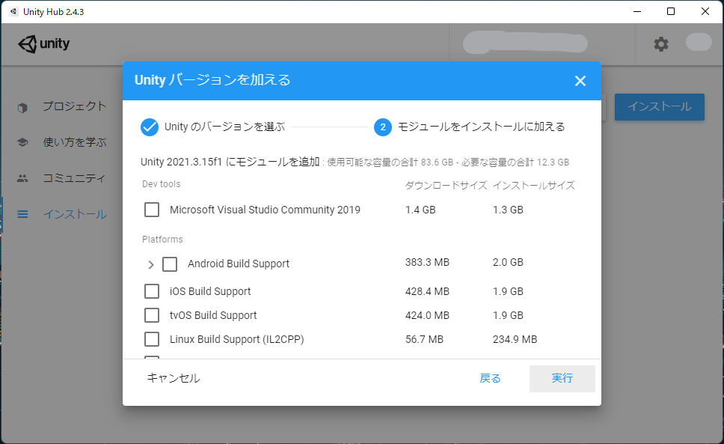Enable Linux Build Support (IL2CPP)
The height and width of the screenshot is (444, 724).
pos(152,338)
